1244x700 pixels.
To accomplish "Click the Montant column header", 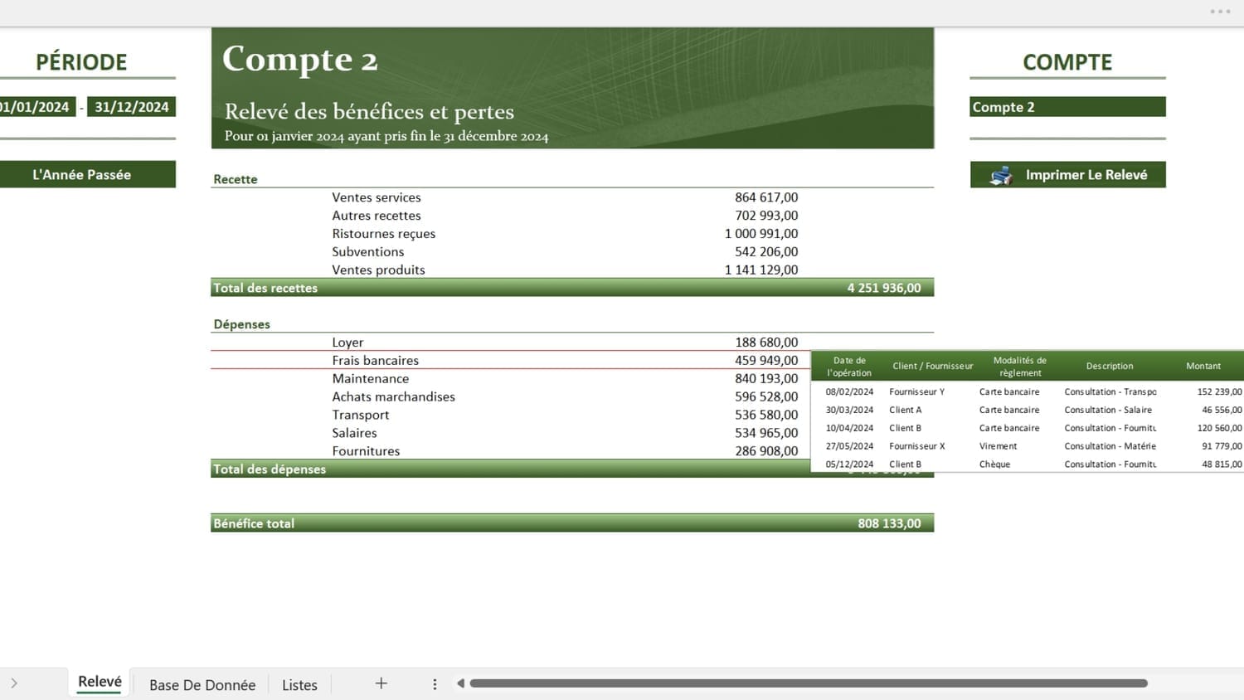I will pos(1203,367).
